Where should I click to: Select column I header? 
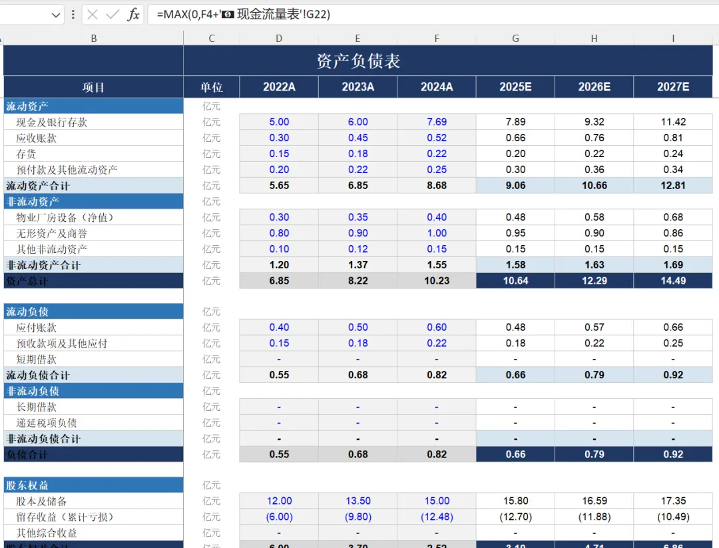click(673, 39)
